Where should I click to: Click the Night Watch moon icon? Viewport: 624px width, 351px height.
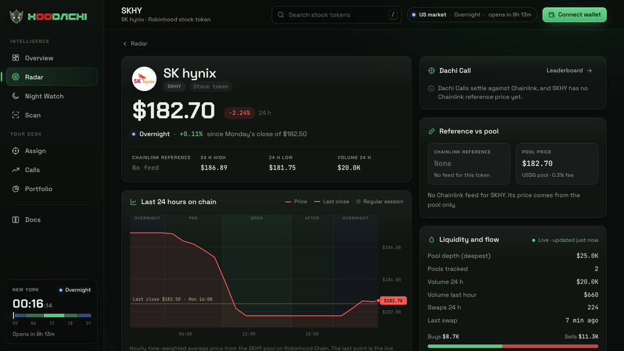tap(16, 96)
